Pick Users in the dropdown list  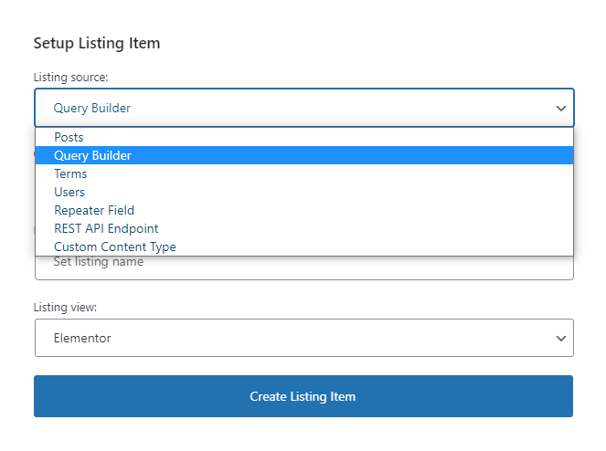point(69,192)
